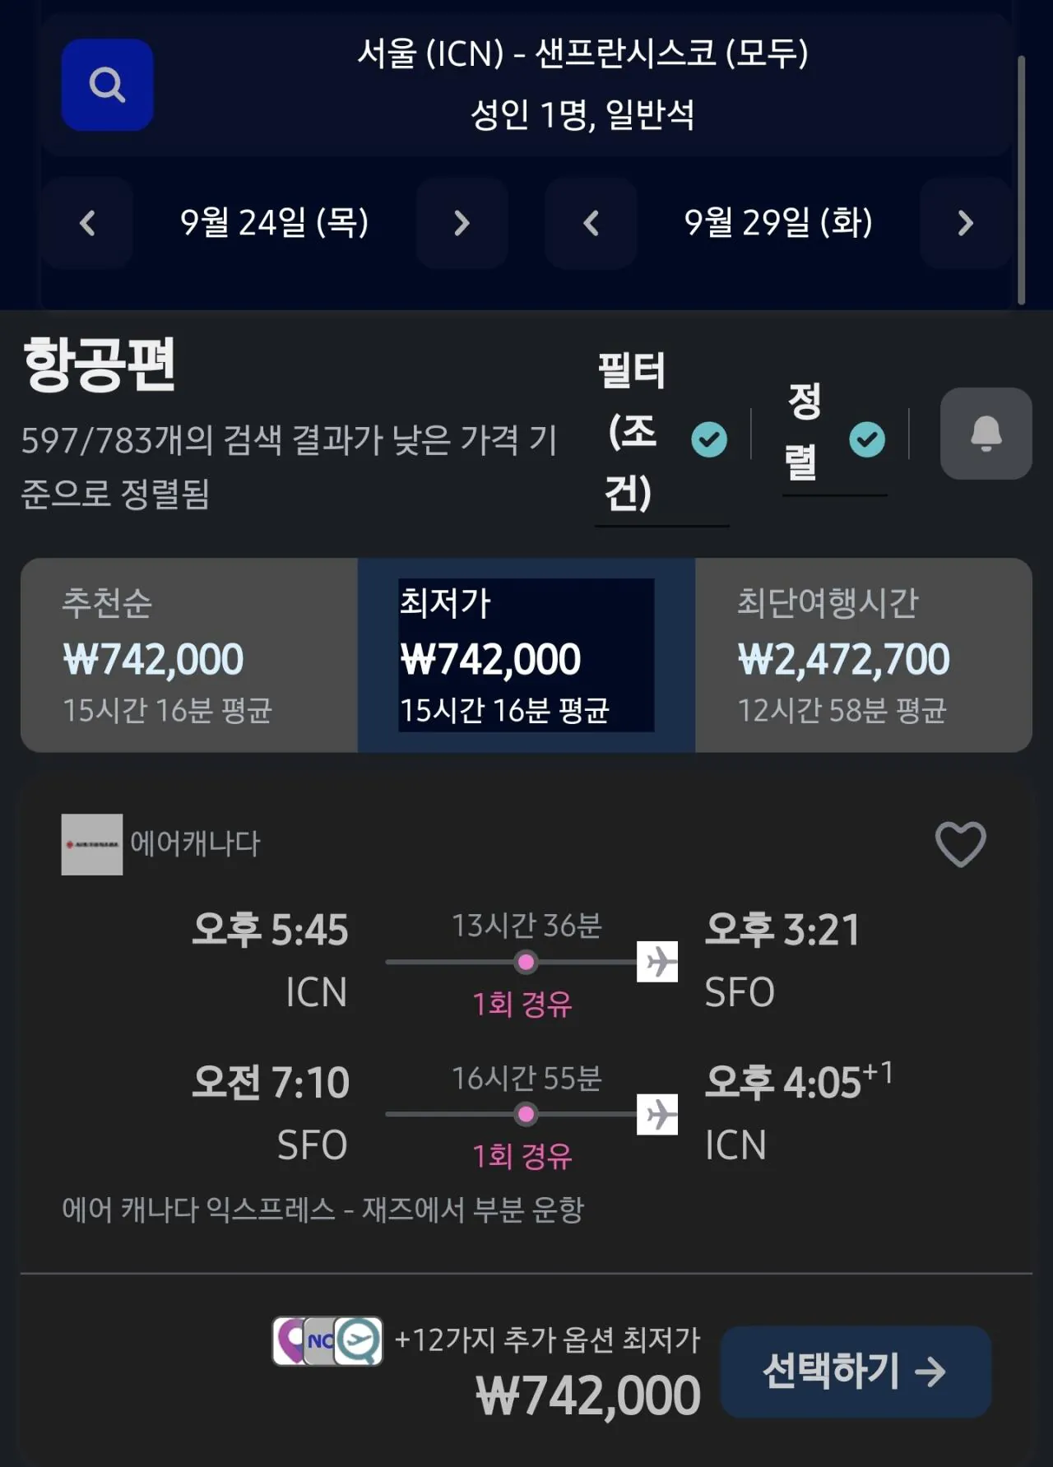This screenshot has width=1053, height=1467.
Task: Favorite the Air Canada flight with the heart
Action: (960, 843)
